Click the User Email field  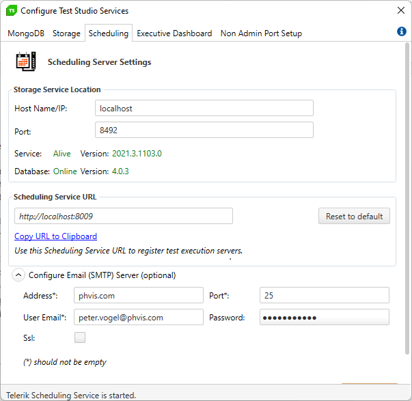(139, 317)
